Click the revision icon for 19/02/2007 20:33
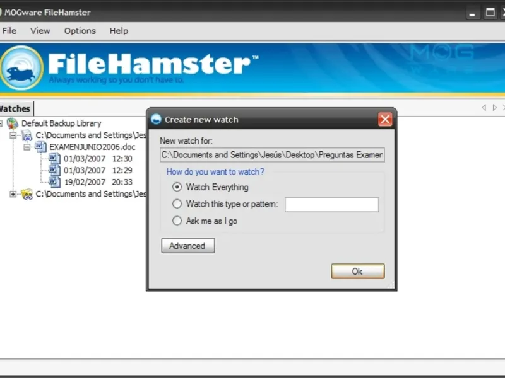This screenshot has height=378, width=505. click(x=54, y=182)
